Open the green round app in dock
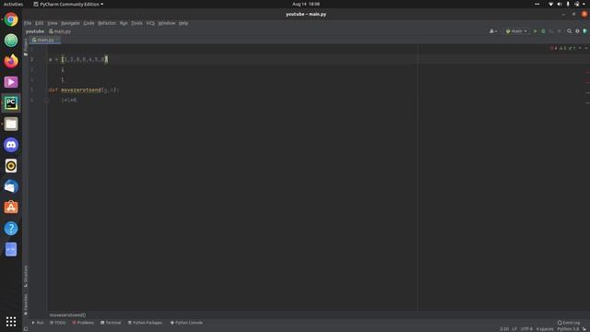 click(x=11, y=41)
